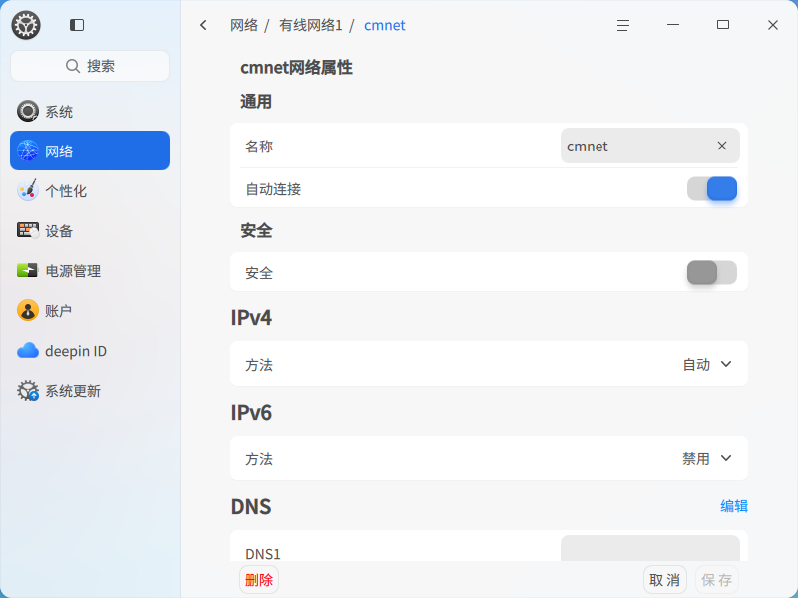Open the hamburger main menu

coord(623,25)
